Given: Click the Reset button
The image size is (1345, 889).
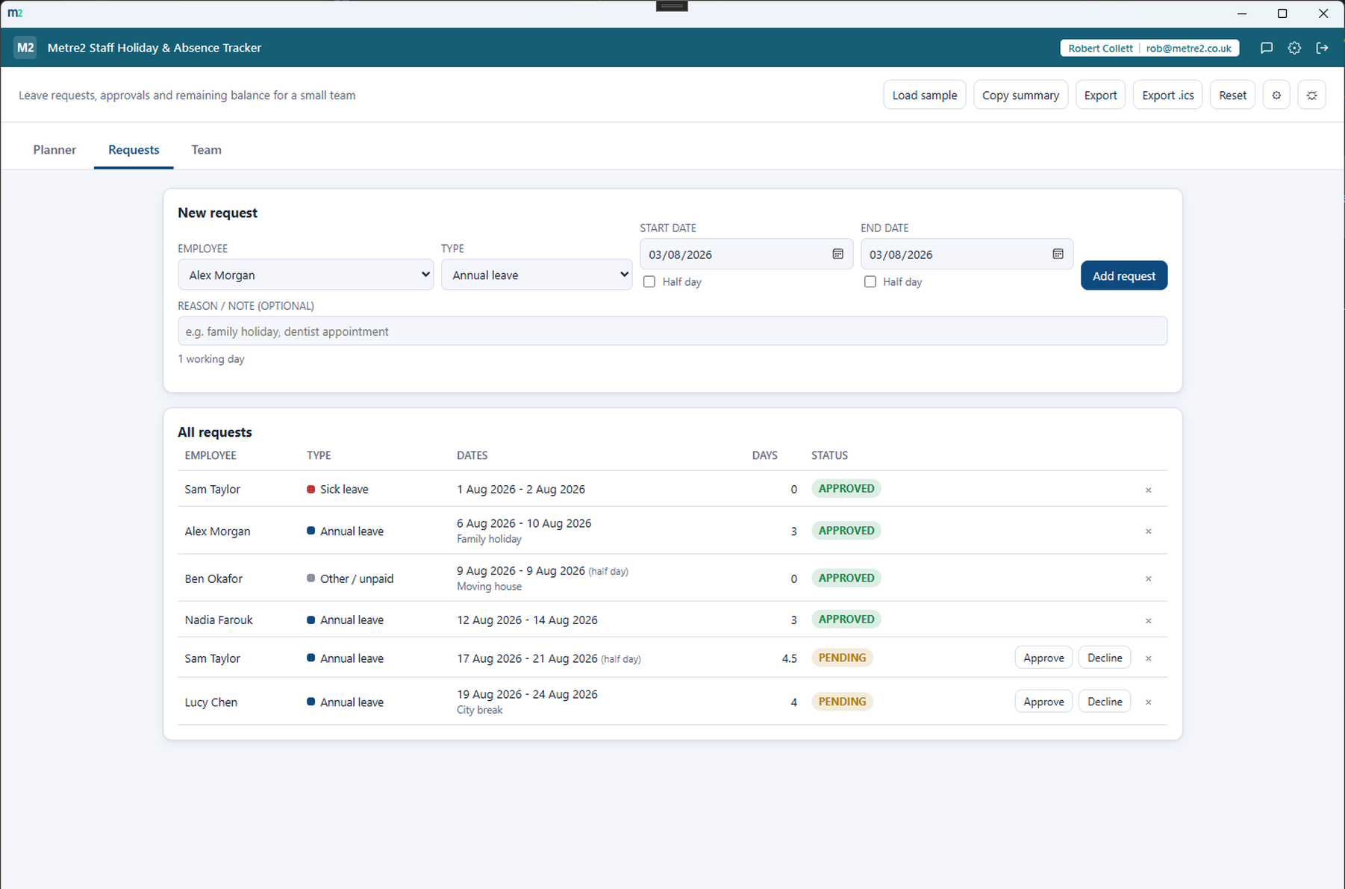Looking at the screenshot, I should pos(1232,95).
